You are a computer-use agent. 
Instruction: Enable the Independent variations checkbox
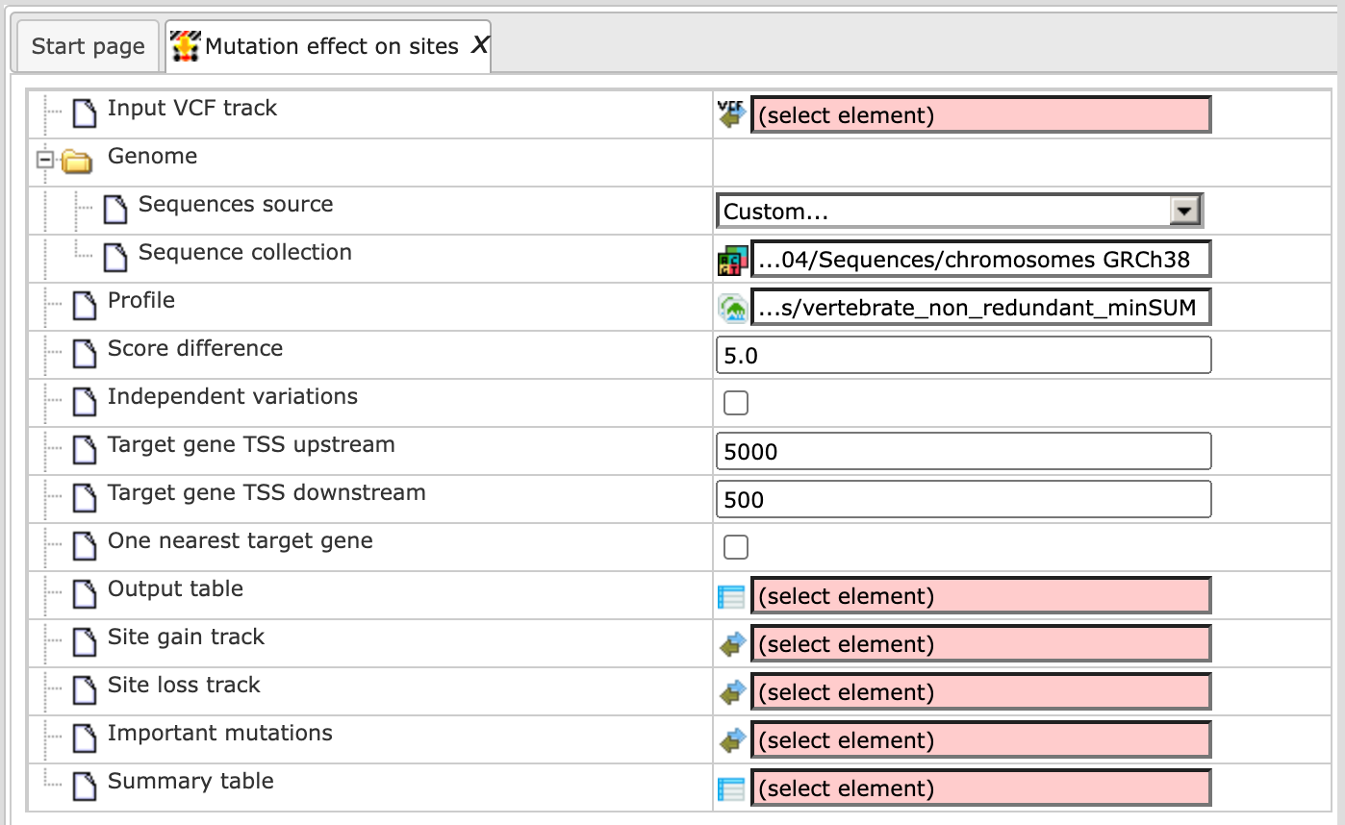[736, 403]
